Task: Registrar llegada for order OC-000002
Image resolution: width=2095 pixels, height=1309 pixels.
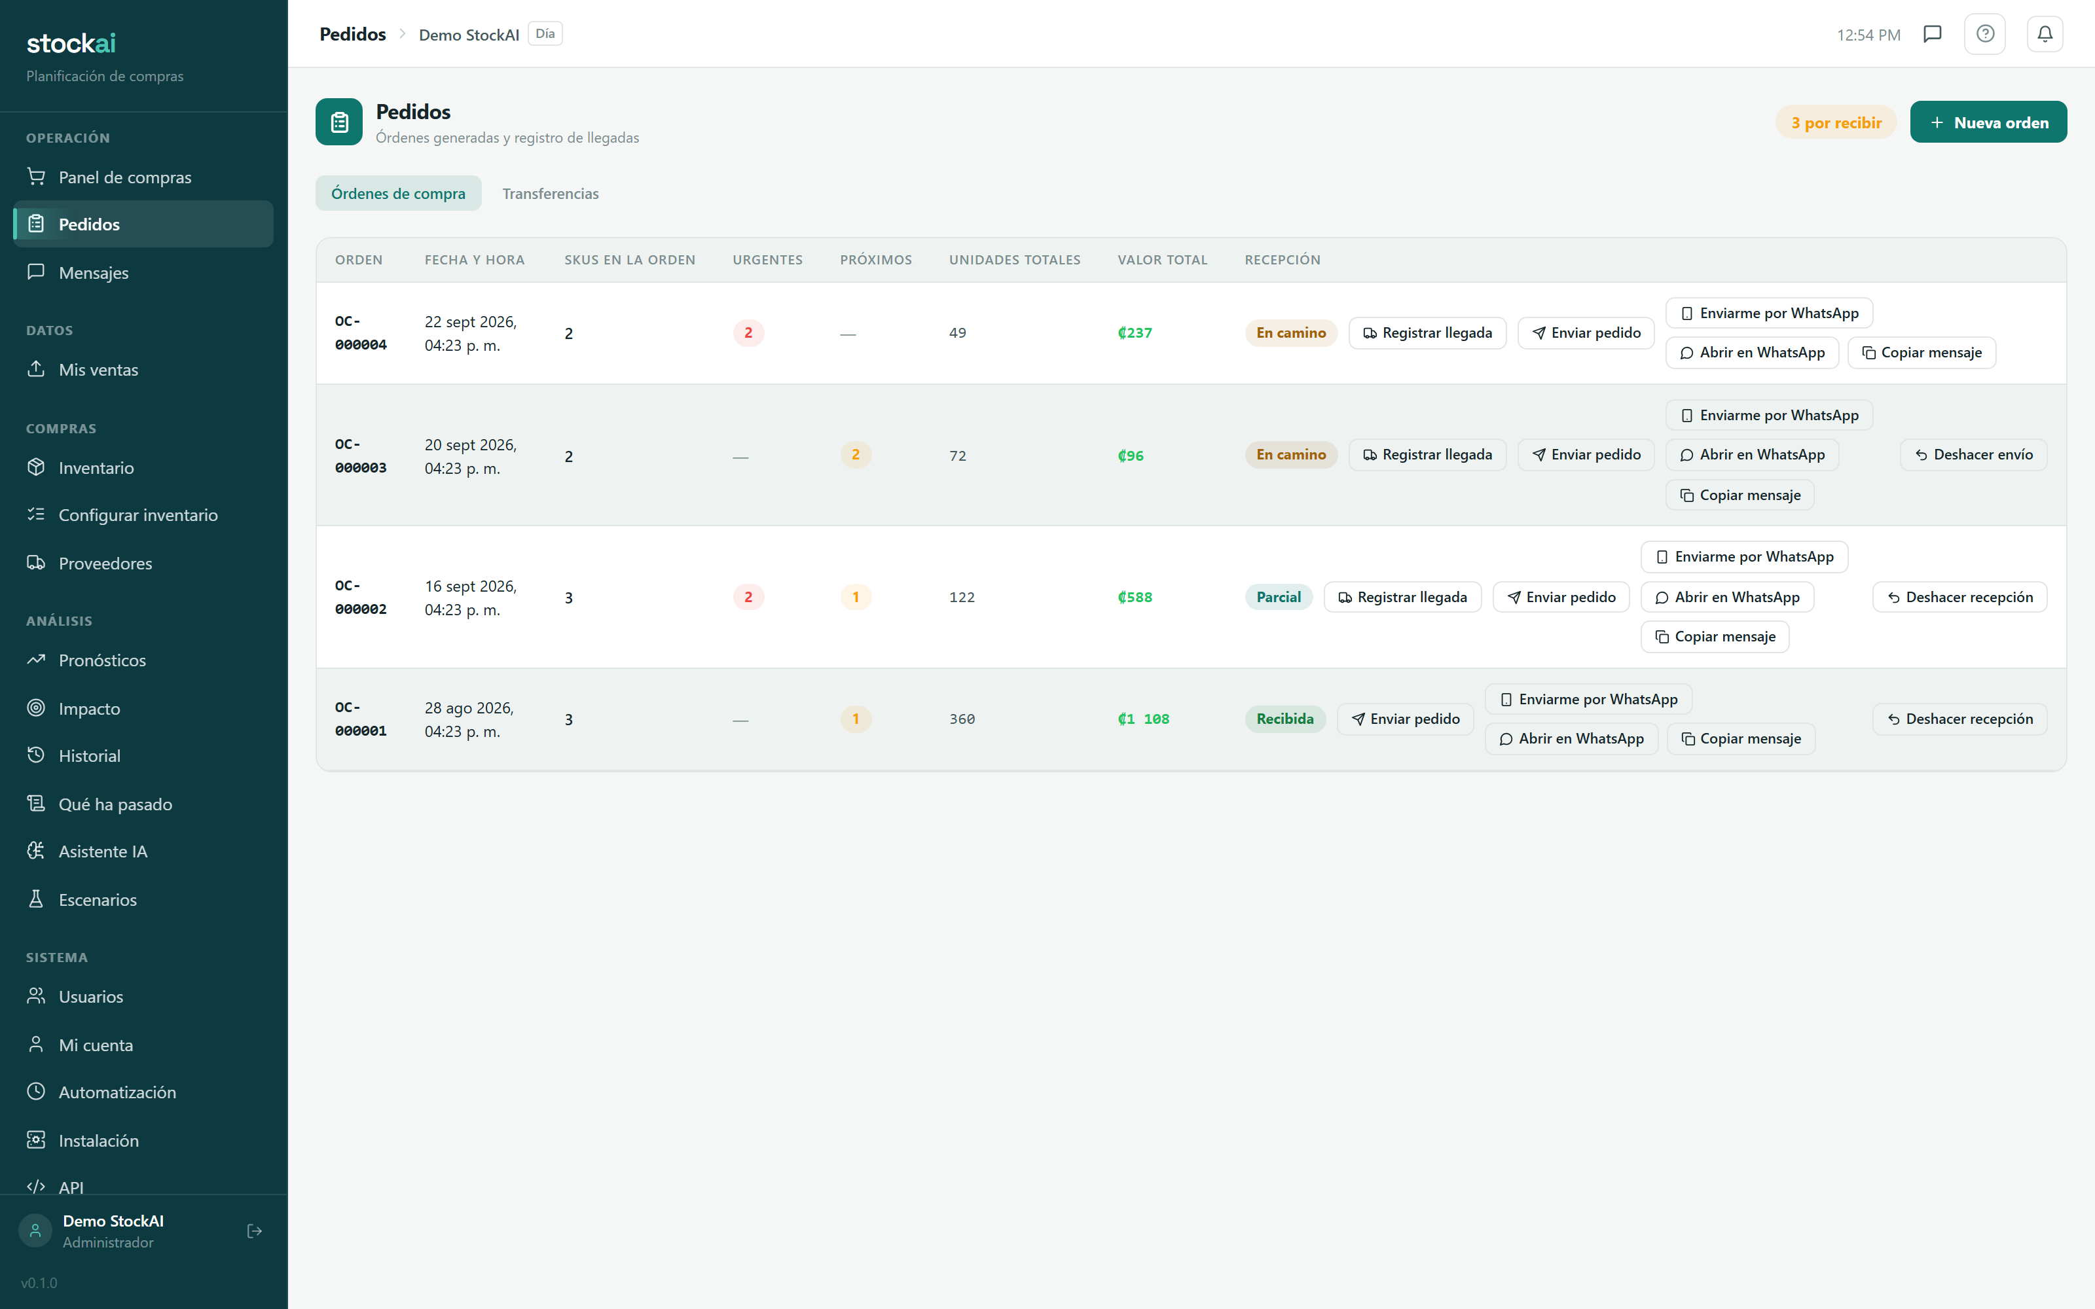Action: pos(1402,596)
